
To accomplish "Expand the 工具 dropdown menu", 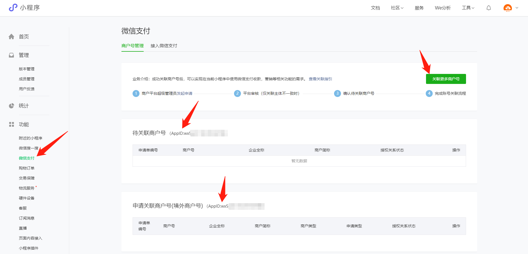I will (468, 8).
